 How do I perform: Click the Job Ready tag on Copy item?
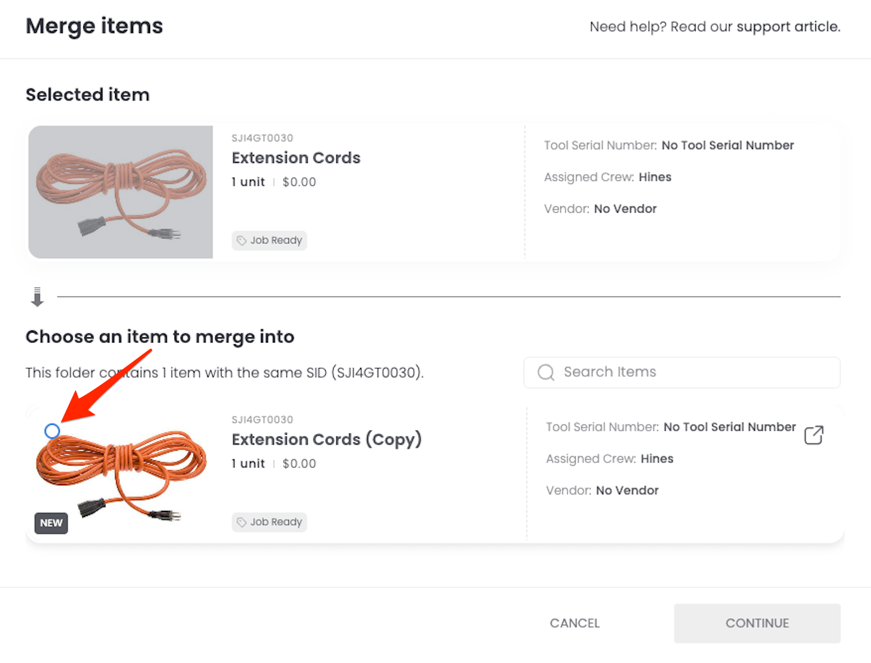click(269, 522)
